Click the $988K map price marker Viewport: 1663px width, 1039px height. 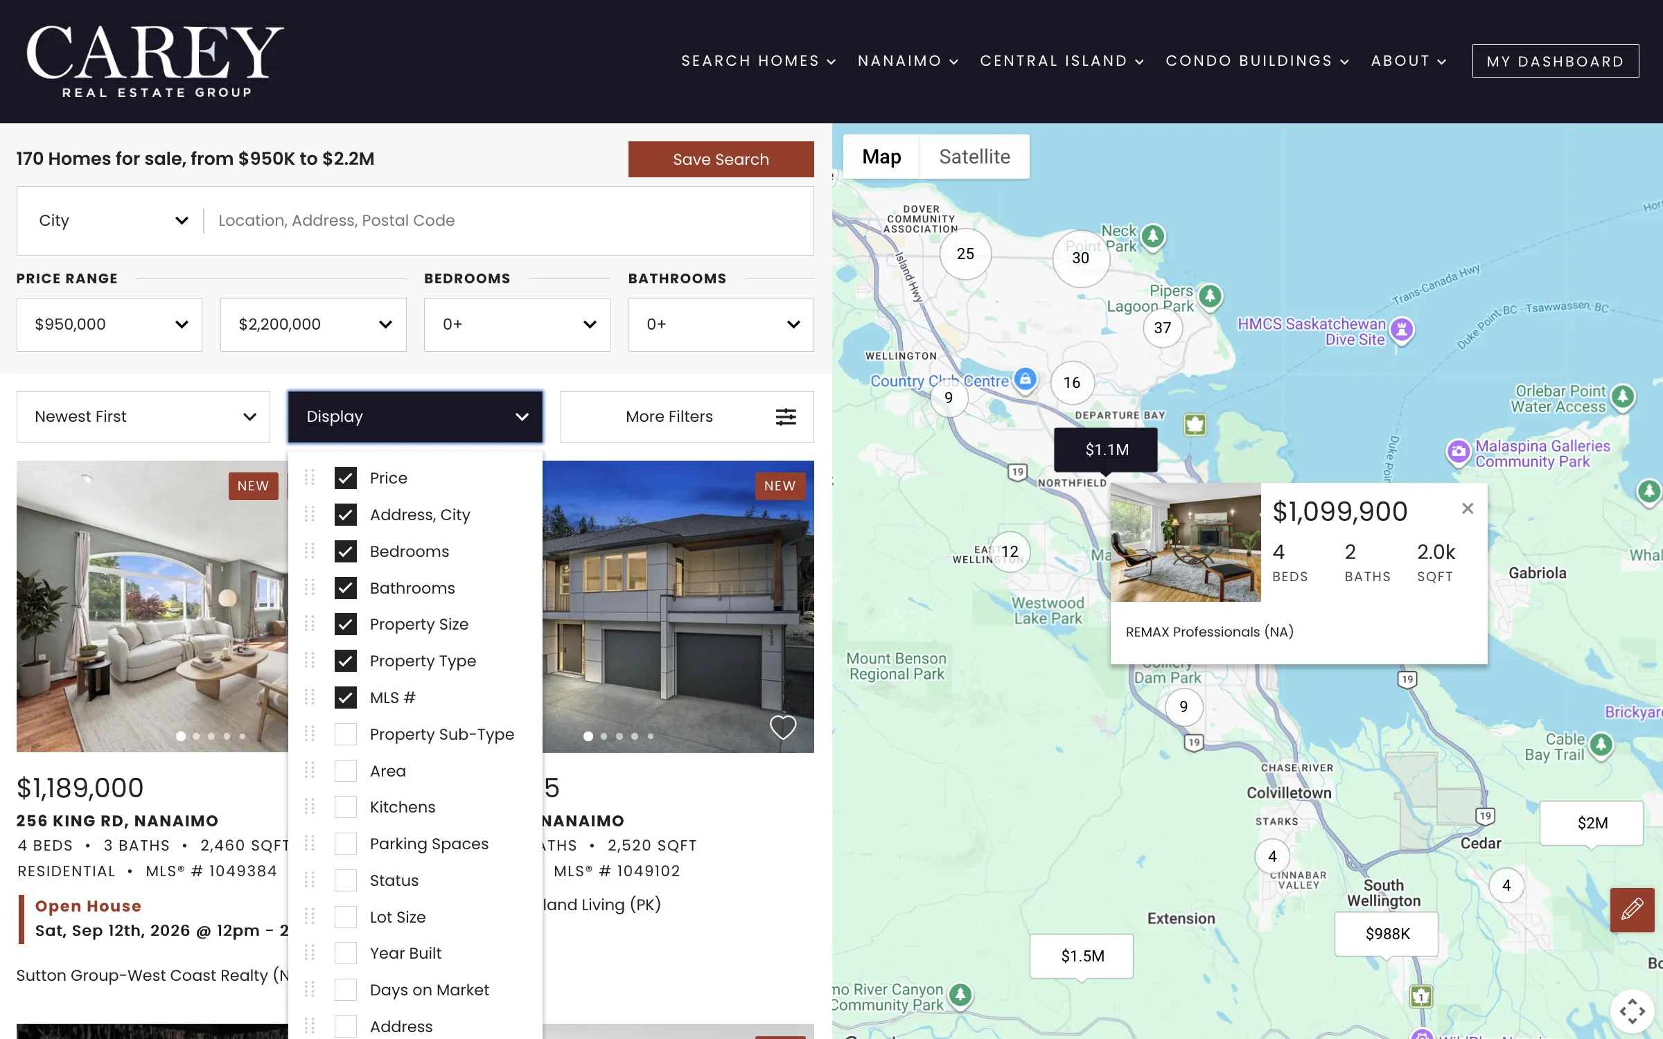tap(1387, 934)
